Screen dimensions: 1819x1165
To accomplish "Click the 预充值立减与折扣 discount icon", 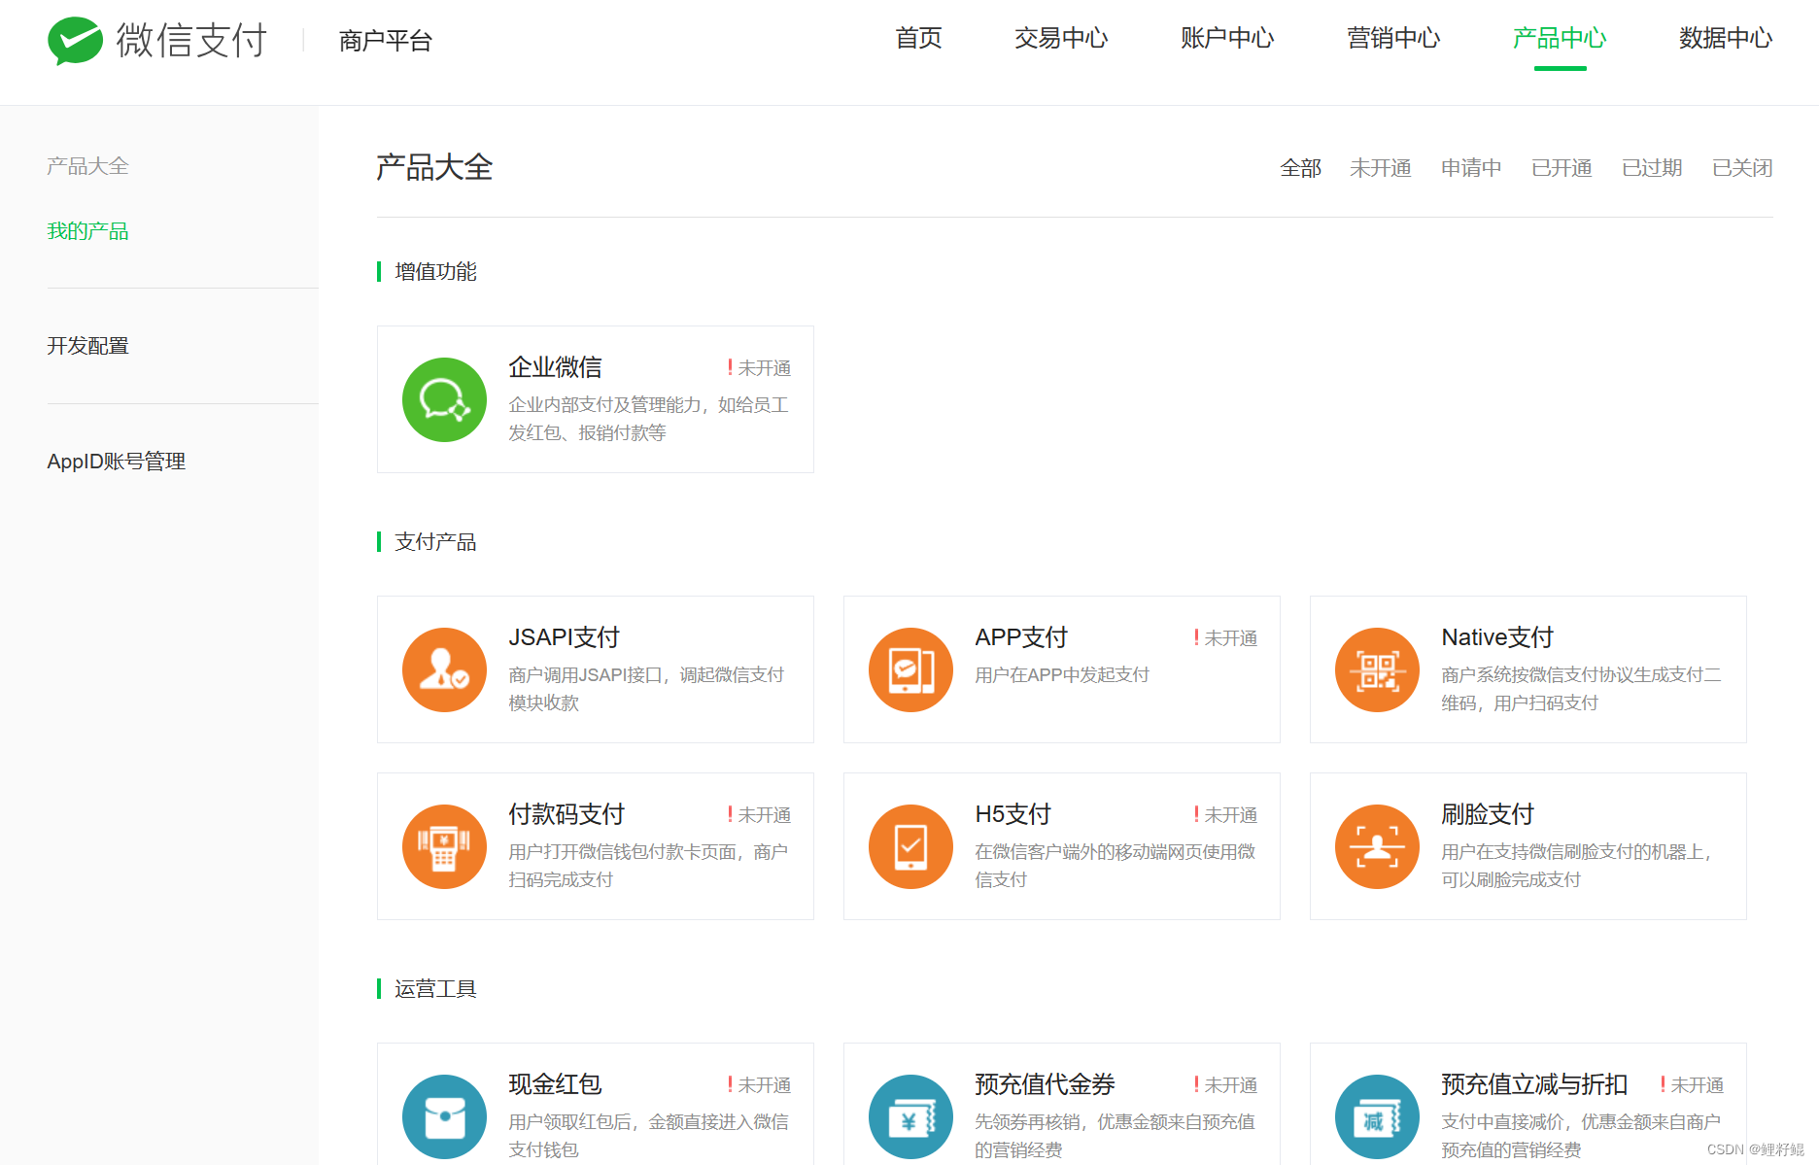I will (1377, 1116).
